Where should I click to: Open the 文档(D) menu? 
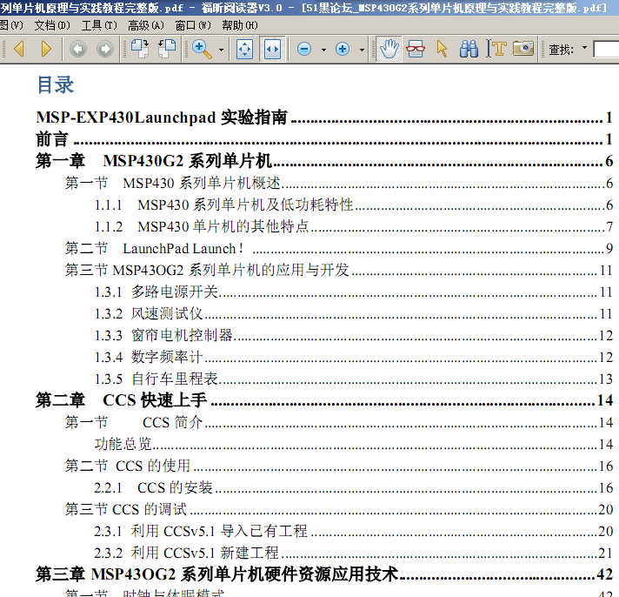[52, 26]
